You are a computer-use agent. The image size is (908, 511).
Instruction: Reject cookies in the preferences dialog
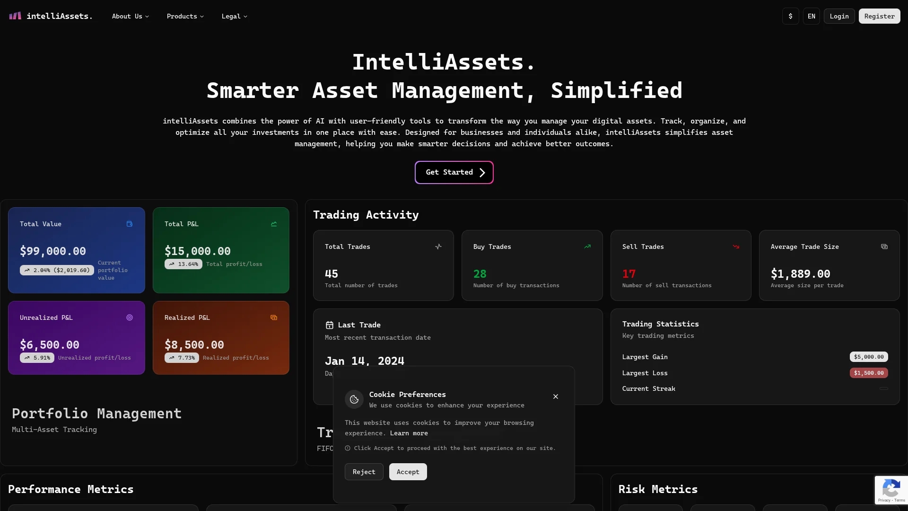(x=364, y=472)
